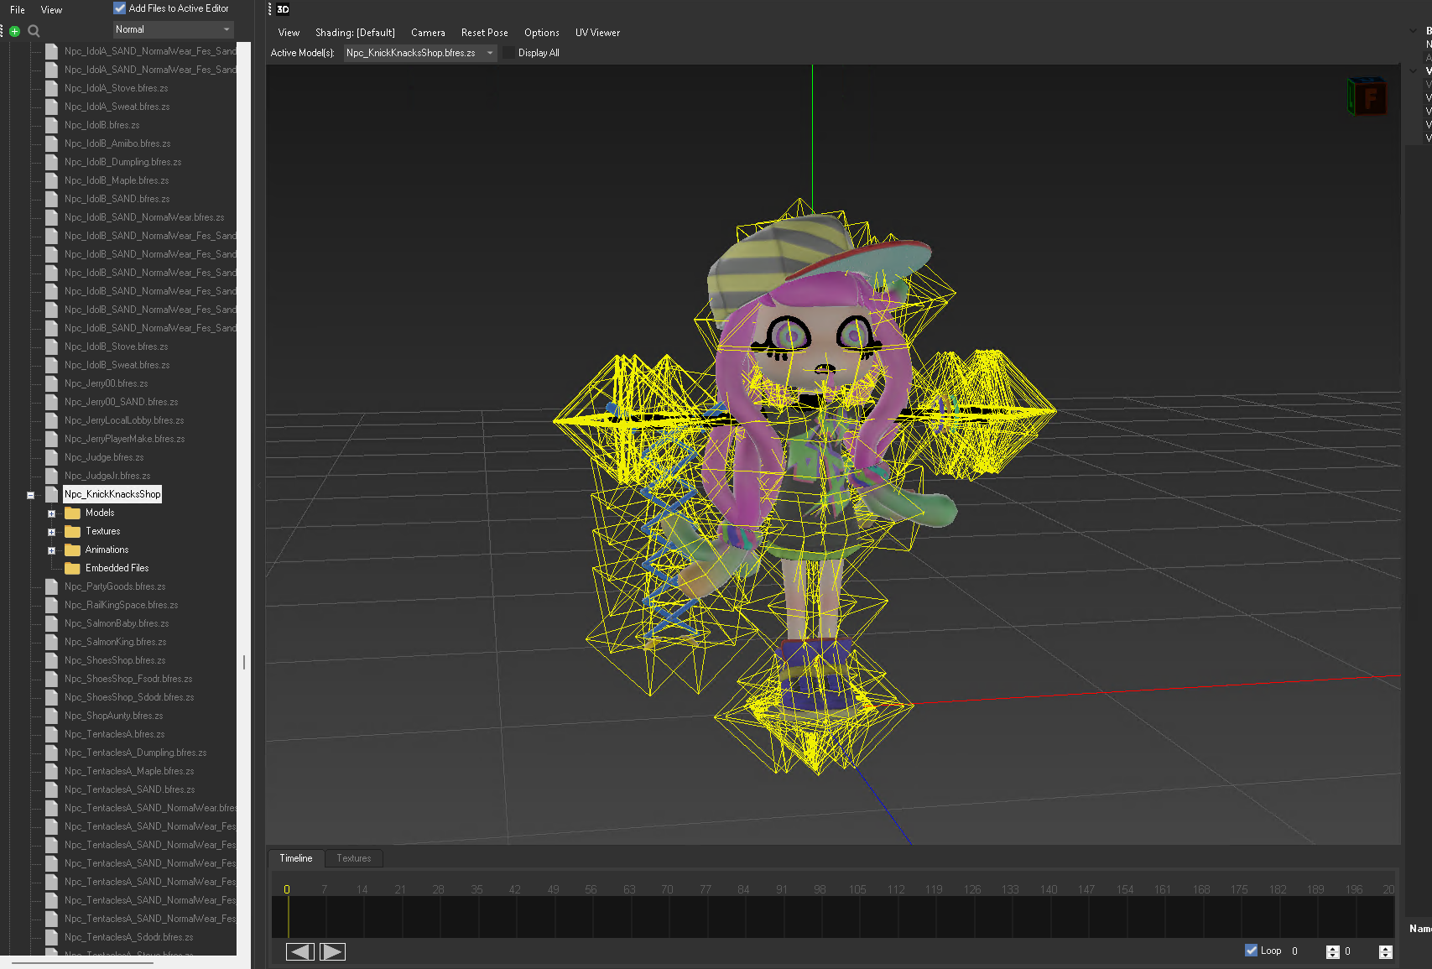Screen dimensions: 1432x969
Task: Open the Normal mode dropdown
Action: [173, 29]
